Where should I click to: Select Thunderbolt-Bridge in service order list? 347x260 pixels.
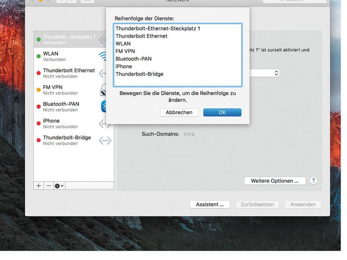point(178,74)
